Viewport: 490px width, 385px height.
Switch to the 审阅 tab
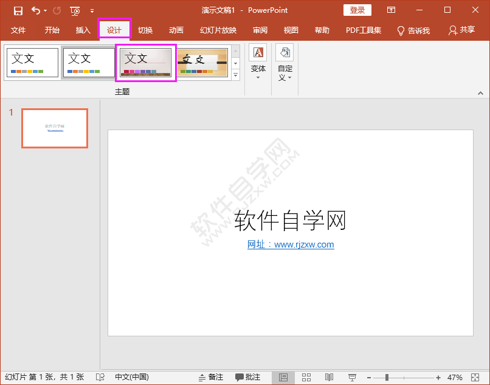260,30
